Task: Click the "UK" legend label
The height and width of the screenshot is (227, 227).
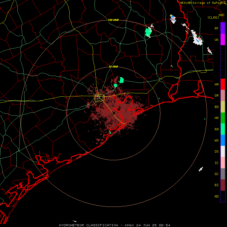Action: coord(217,40)
